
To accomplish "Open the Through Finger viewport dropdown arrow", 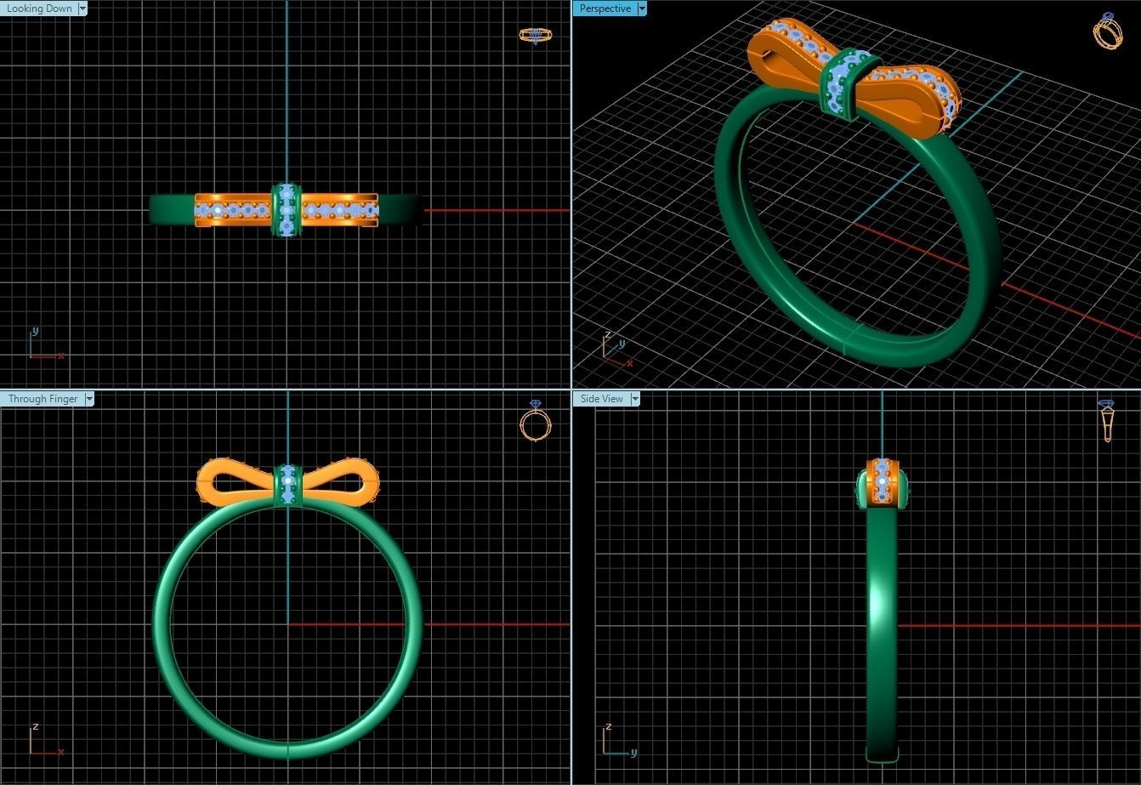I will [89, 399].
